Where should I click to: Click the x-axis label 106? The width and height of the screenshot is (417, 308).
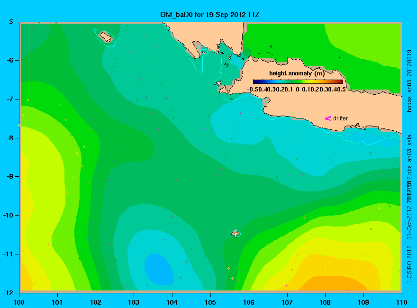(x=249, y=302)
